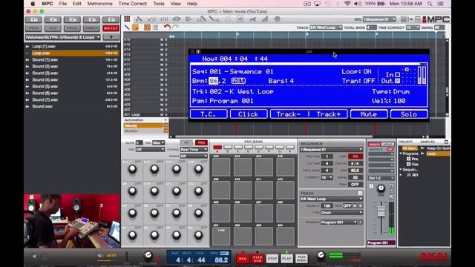Viewport: 475px width, 267px height.
Task: Click the T.C. button in LCD window
Action: pos(209,114)
